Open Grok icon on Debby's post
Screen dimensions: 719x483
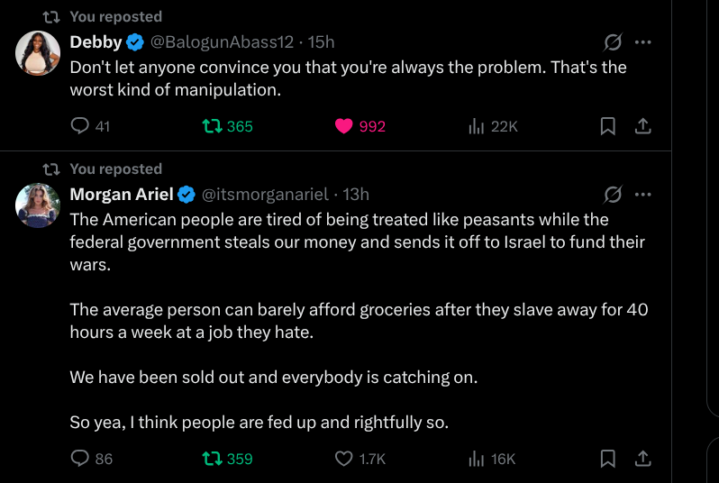click(612, 42)
